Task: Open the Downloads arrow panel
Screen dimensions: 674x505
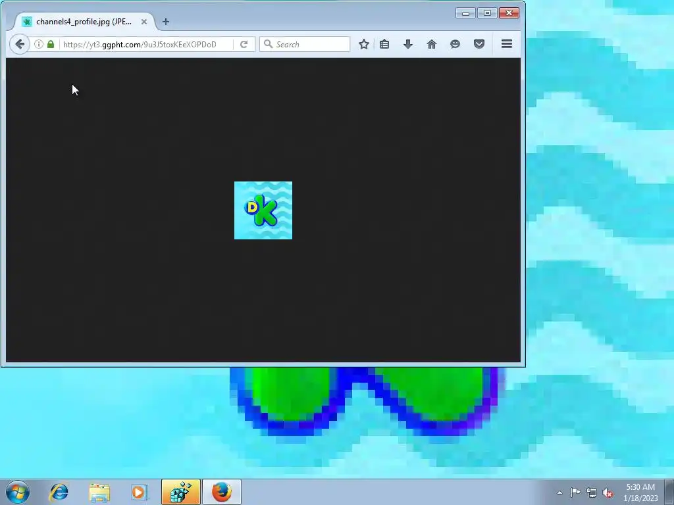Action: pos(408,44)
